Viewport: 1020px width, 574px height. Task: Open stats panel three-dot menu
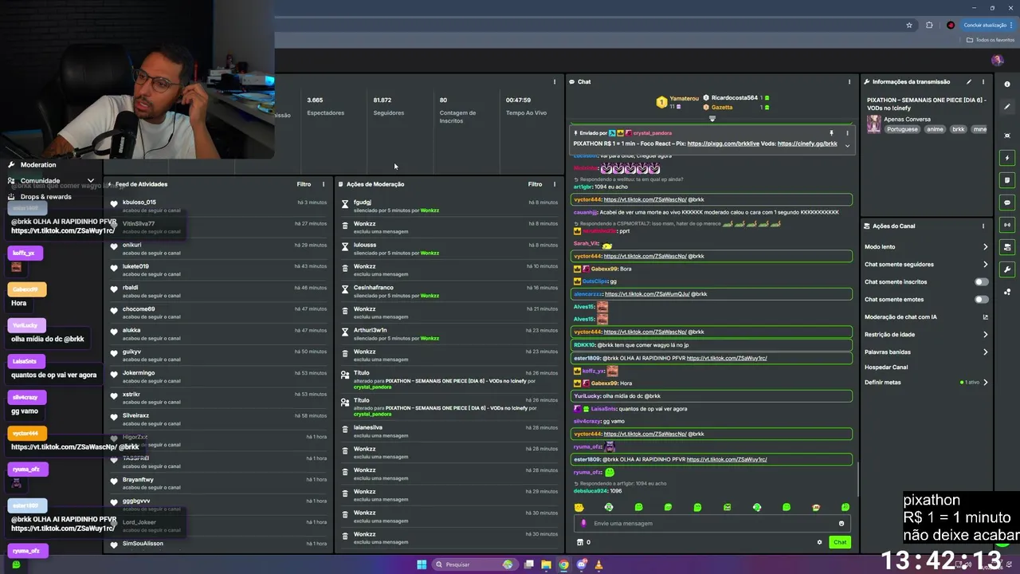555,81
